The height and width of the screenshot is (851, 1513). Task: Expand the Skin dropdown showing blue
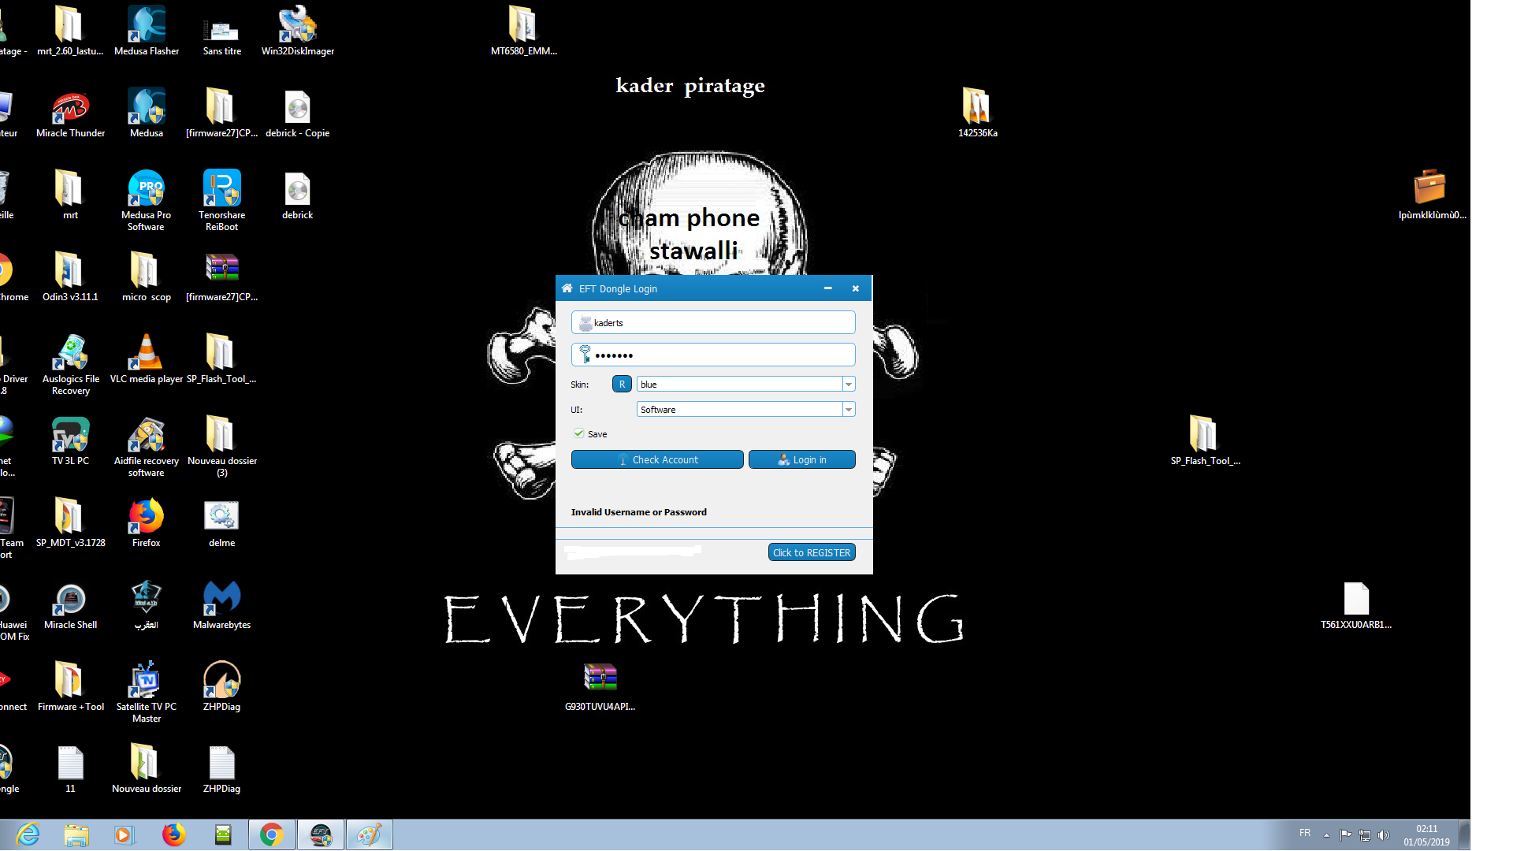pyautogui.click(x=849, y=385)
